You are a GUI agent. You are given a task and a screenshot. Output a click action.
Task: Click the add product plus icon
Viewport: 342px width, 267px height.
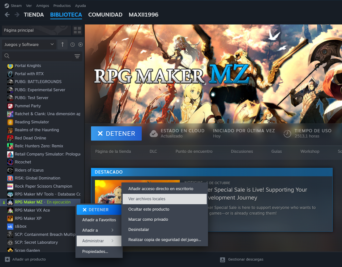click(x=7, y=259)
